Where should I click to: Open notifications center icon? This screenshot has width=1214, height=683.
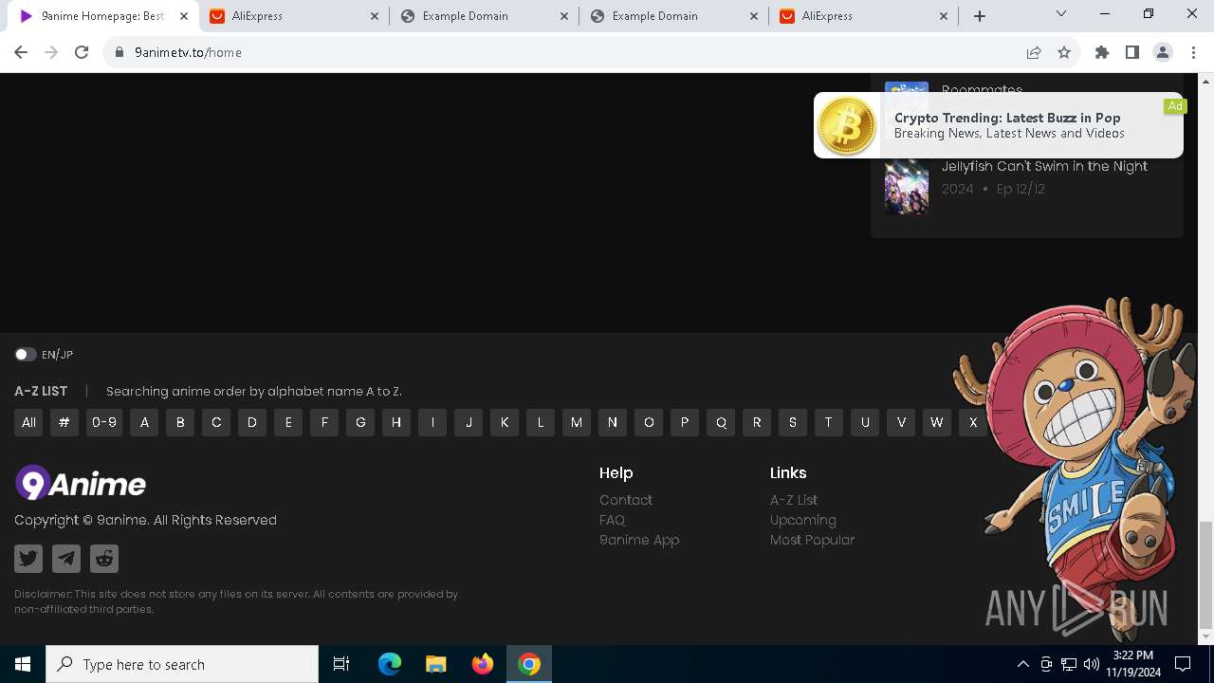click(1183, 664)
